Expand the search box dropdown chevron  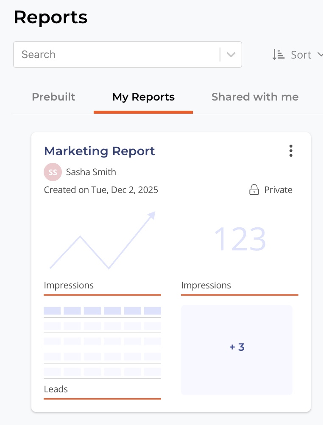[x=231, y=55]
